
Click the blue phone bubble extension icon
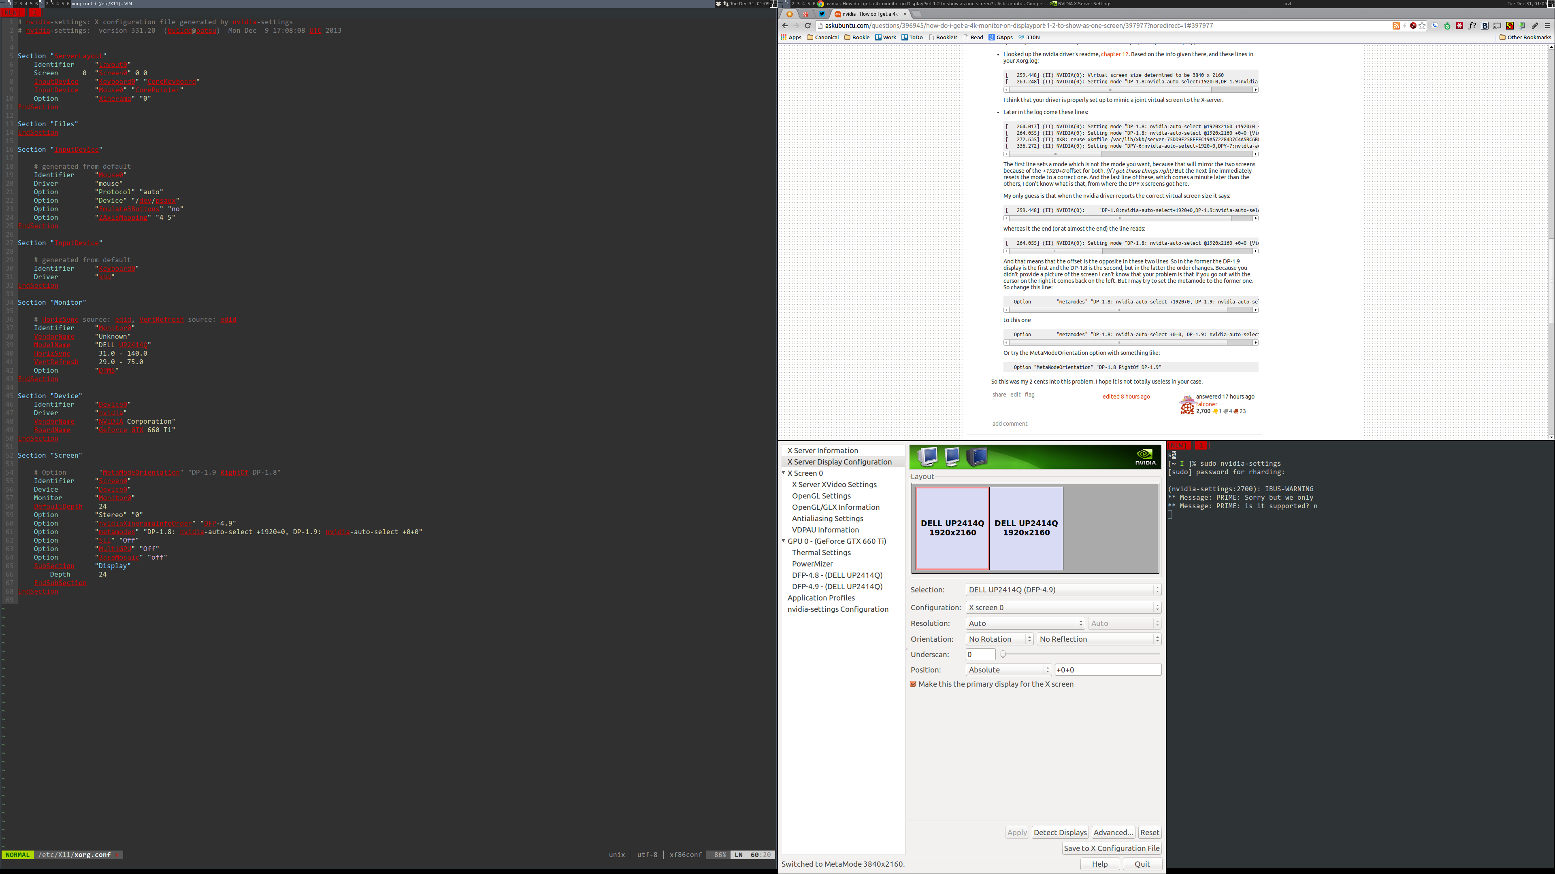tap(1435, 25)
